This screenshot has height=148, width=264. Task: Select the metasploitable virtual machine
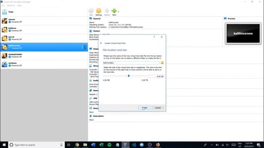[x=44, y=56]
